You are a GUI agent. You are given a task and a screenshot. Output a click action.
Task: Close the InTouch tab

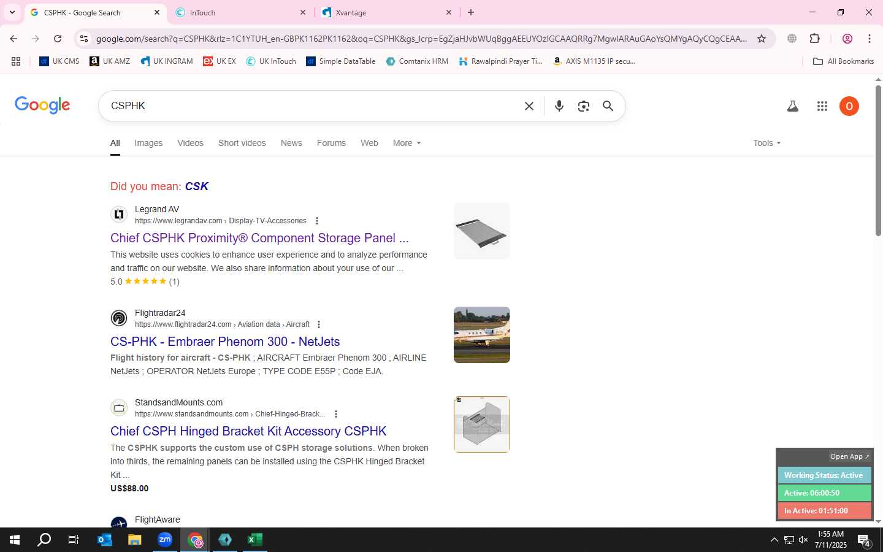pos(303,12)
